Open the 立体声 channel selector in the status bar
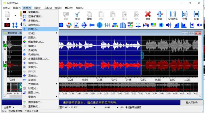 click(9, 107)
